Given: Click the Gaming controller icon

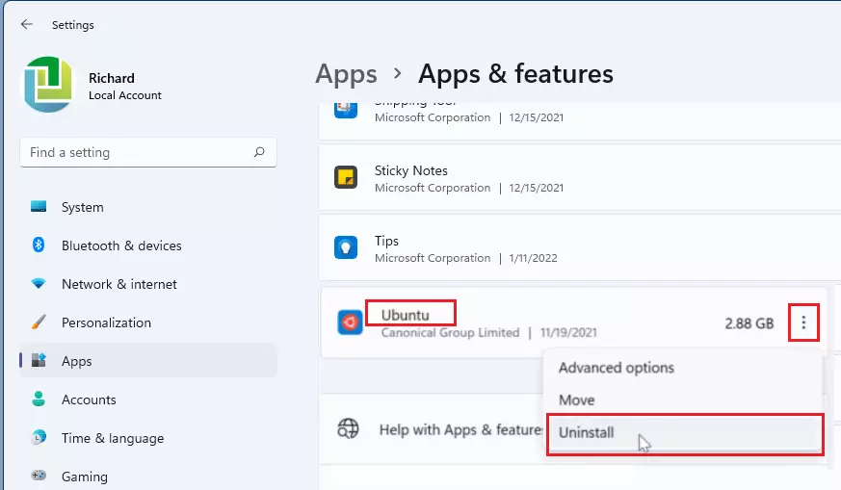Looking at the screenshot, I should [x=39, y=476].
